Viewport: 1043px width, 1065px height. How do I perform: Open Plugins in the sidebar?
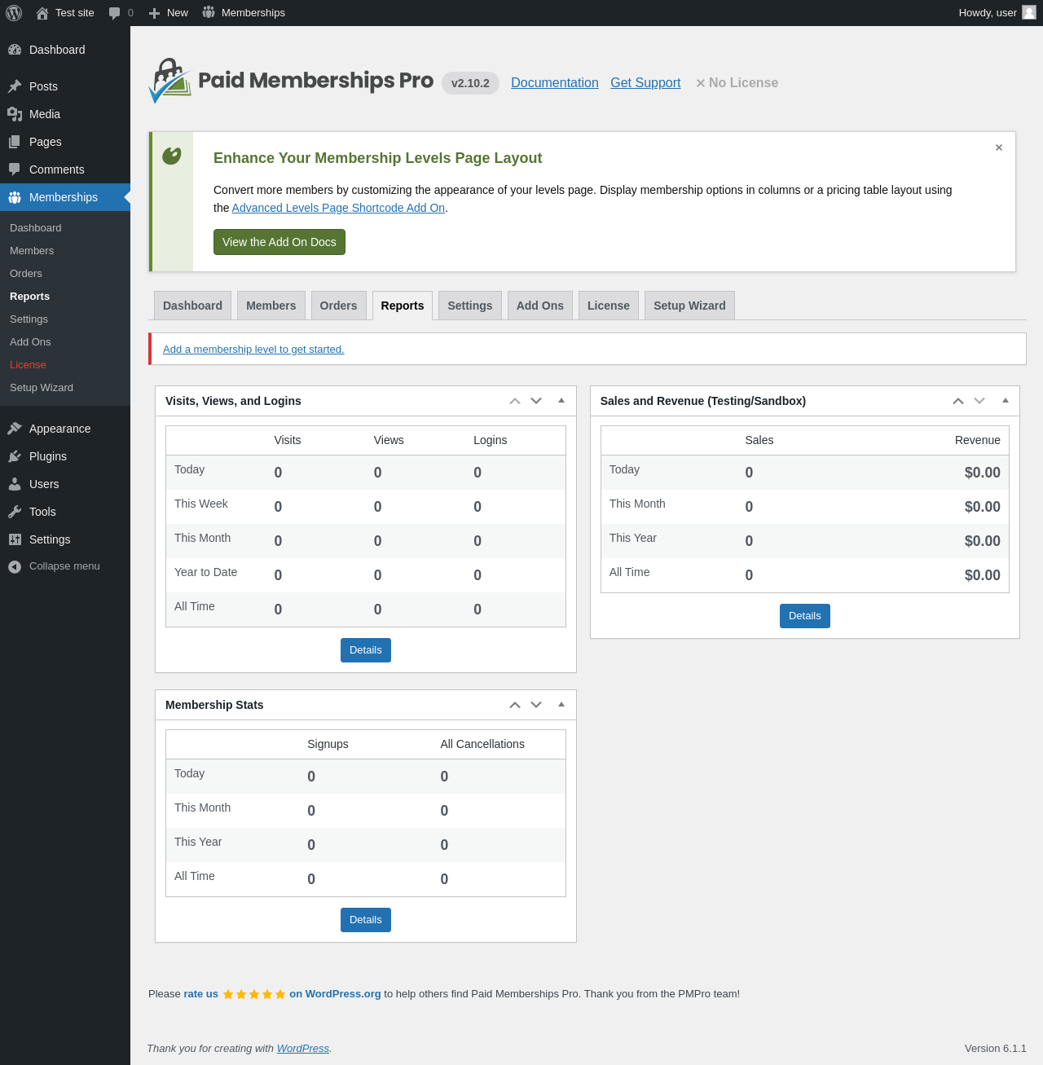(x=65, y=456)
